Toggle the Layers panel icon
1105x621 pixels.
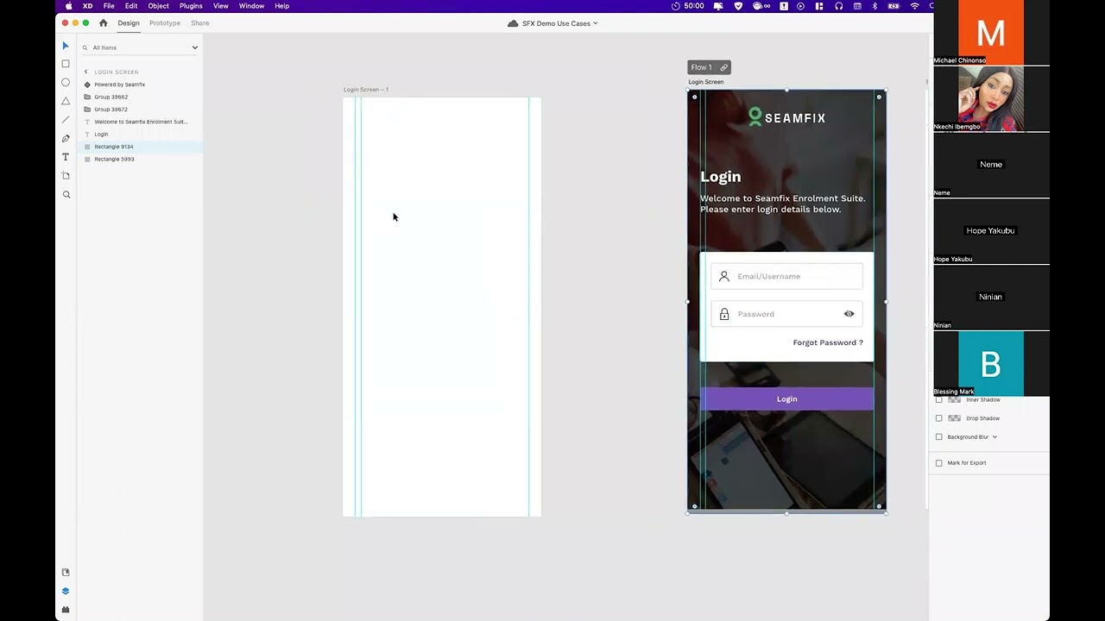pos(66,592)
